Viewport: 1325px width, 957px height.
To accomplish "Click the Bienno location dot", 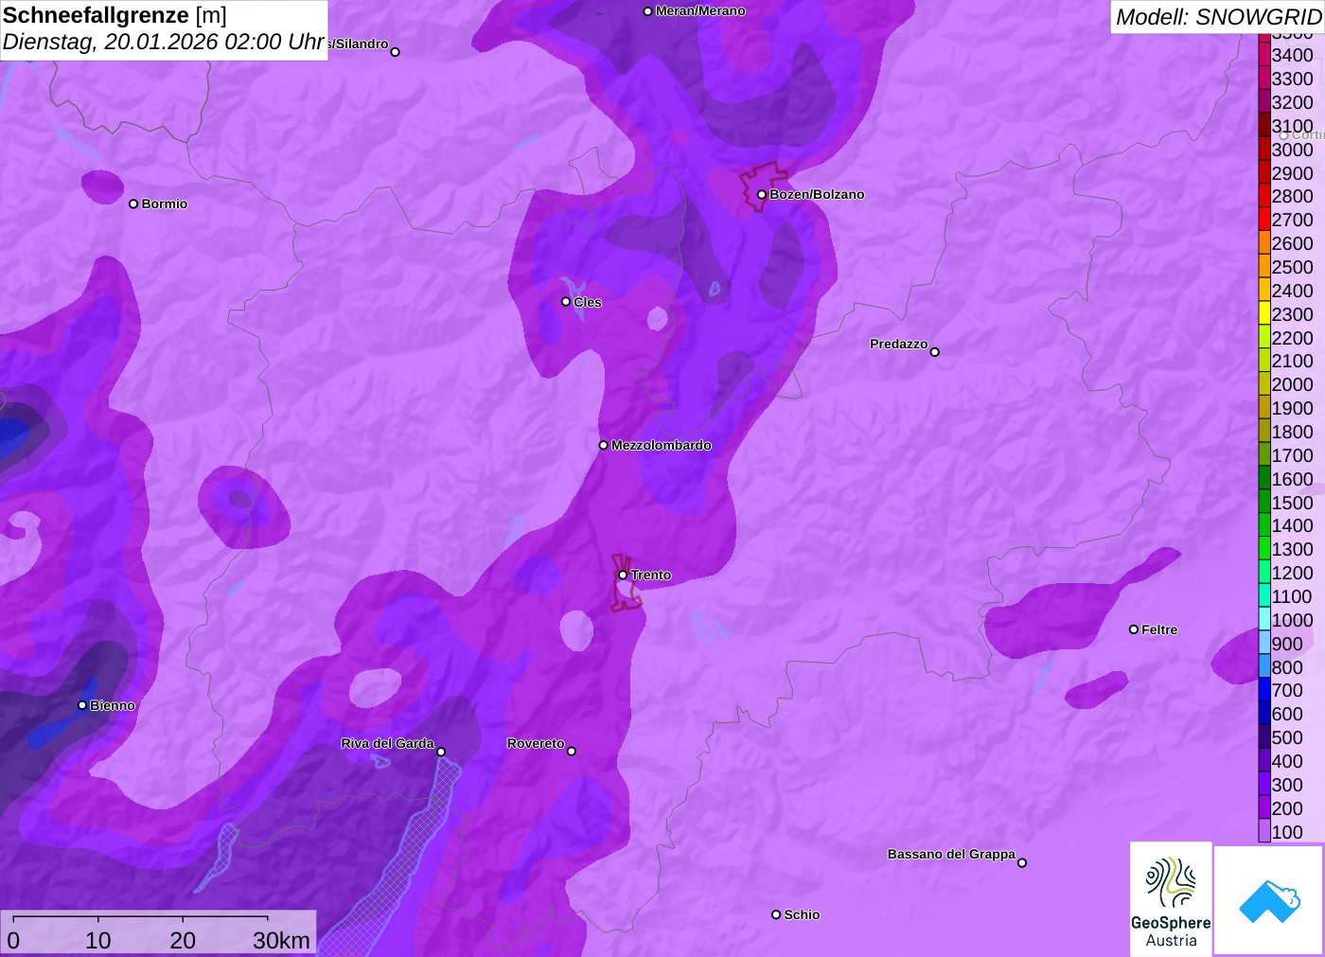I will (82, 705).
